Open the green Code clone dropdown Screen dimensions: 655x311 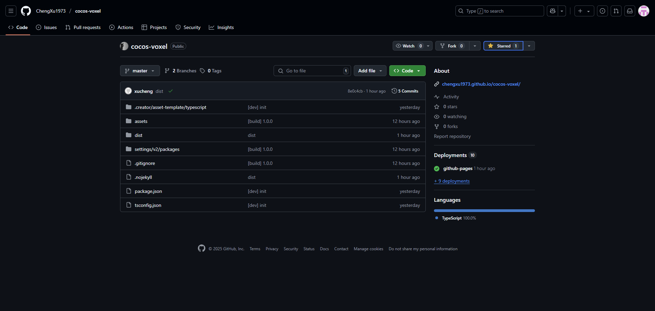[x=407, y=71]
